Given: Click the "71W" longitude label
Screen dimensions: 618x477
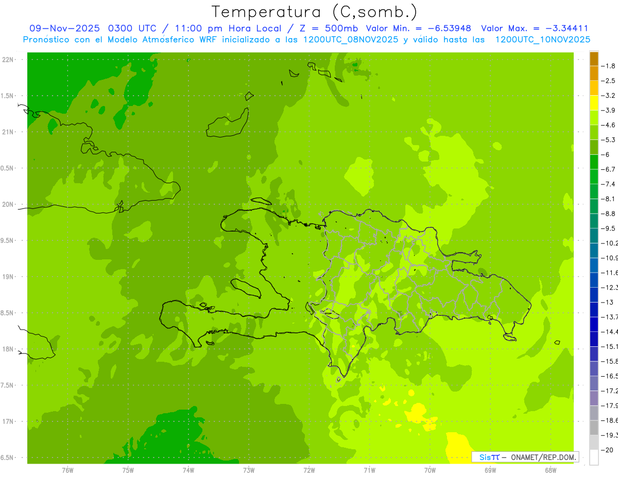Looking at the screenshot, I should pyautogui.click(x=369, y=470).
